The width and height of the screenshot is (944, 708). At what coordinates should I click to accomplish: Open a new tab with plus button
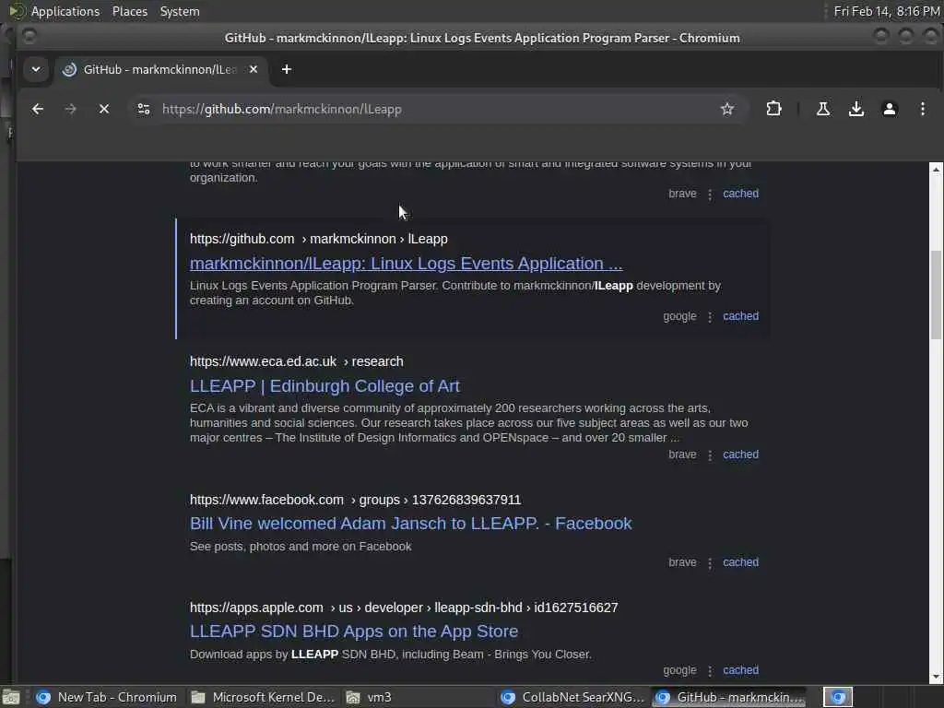pos(287,69)
